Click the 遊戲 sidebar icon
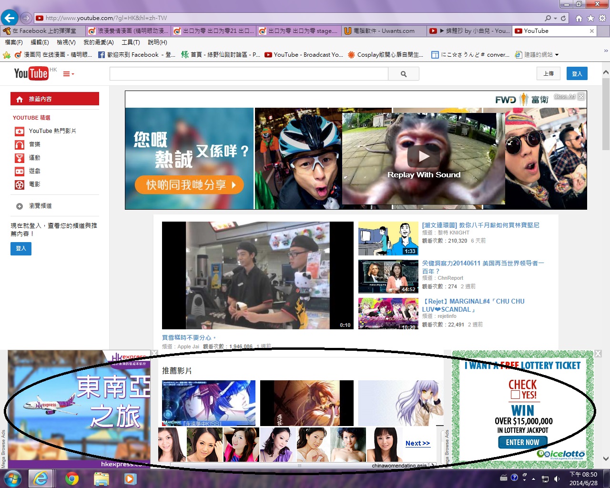This screenshot has height=488, width=610. pyautogui.click(x=20, y=171)
